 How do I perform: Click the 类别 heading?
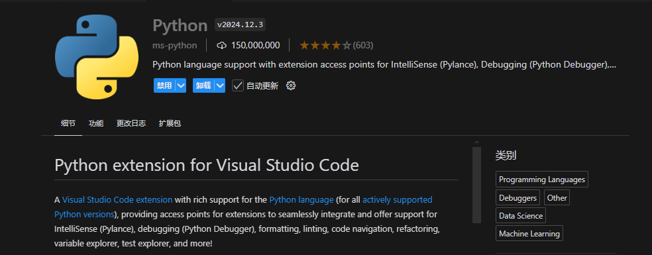(506, 156)
